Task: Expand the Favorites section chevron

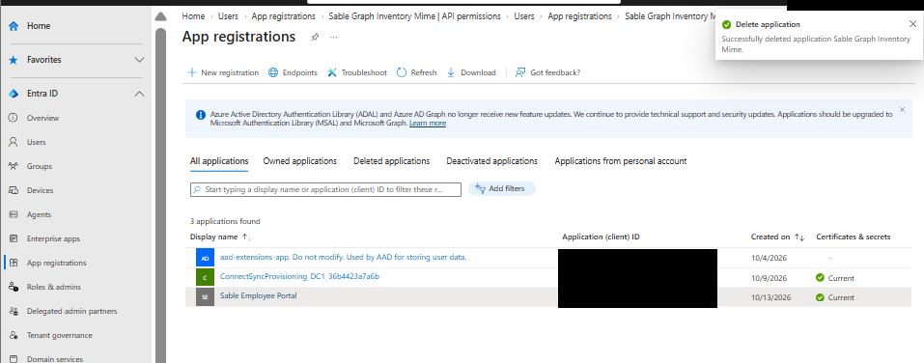Action: pos(140,60)
